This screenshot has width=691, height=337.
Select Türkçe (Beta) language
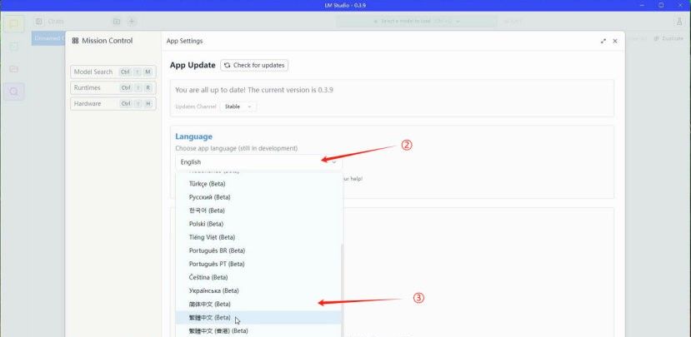pyautogui.click(x=258, y=183)
